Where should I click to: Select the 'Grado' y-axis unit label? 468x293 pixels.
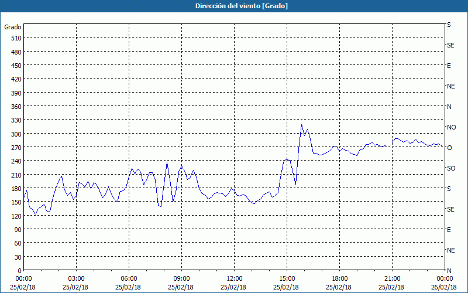coord(13,27)
